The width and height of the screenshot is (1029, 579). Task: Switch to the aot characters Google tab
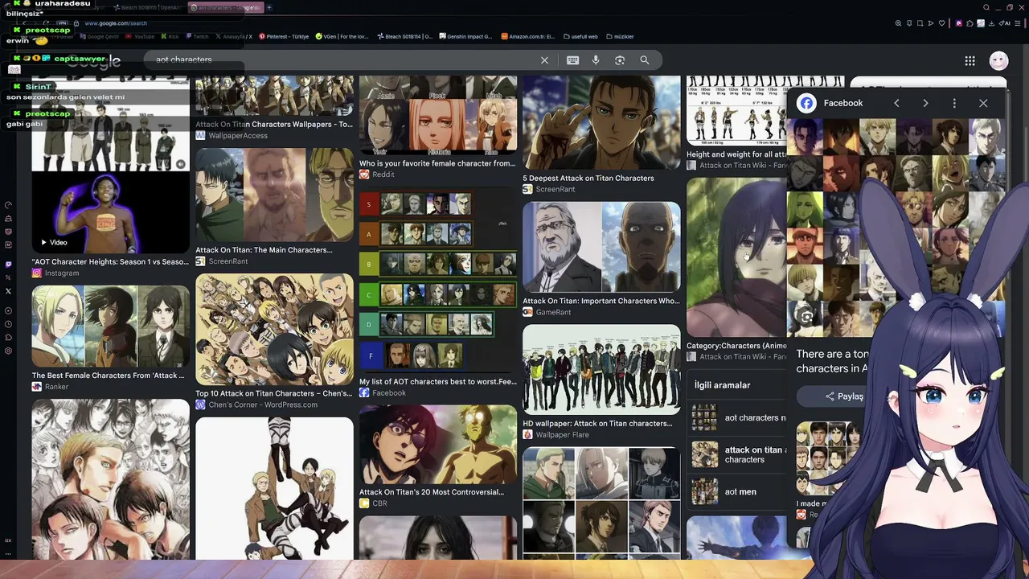coord(224,7)
